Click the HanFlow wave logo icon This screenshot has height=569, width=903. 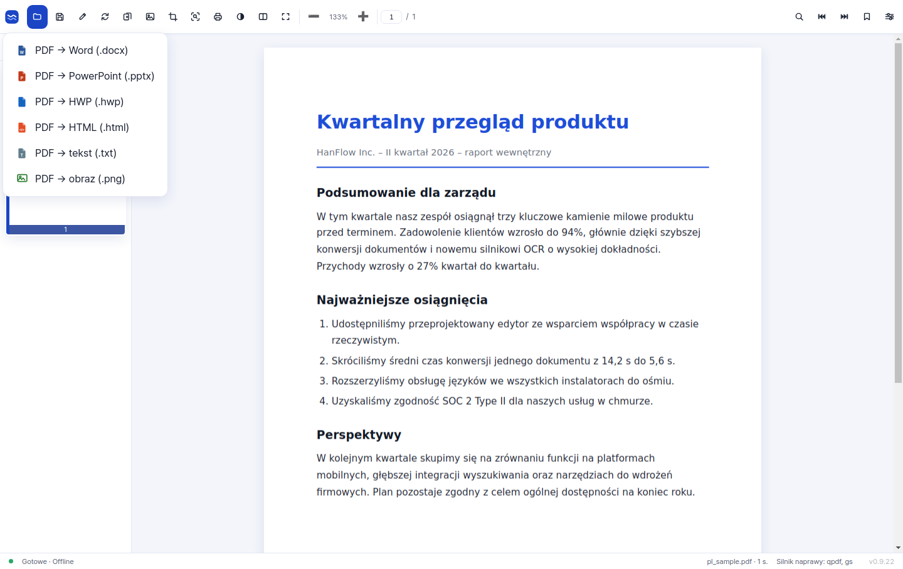pyautogui.click(x=12, y=17)
